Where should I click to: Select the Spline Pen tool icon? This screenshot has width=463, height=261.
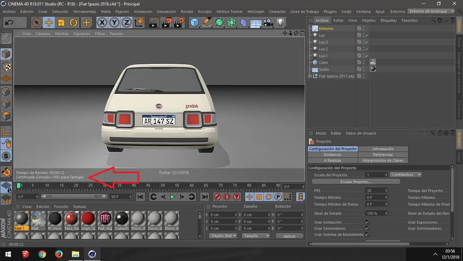tap(207, 23)
